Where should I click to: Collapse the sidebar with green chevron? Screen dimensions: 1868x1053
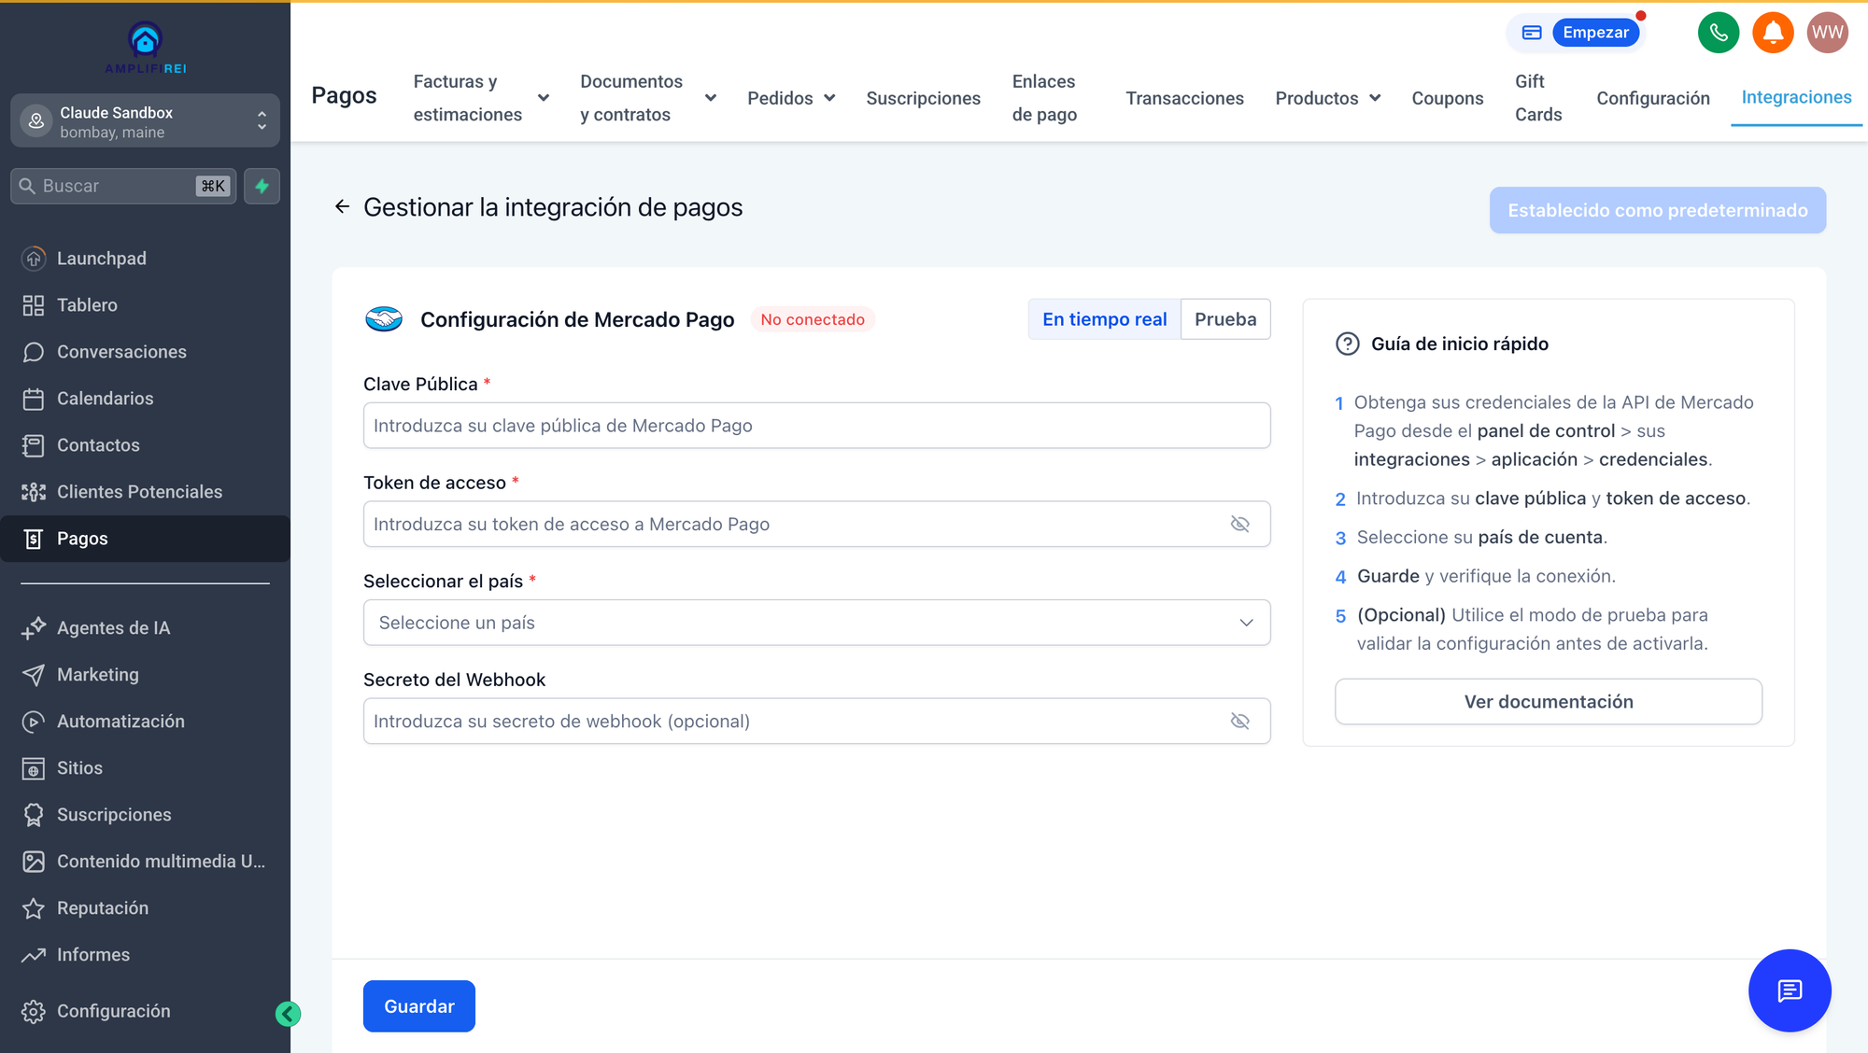click(288, 1014)
